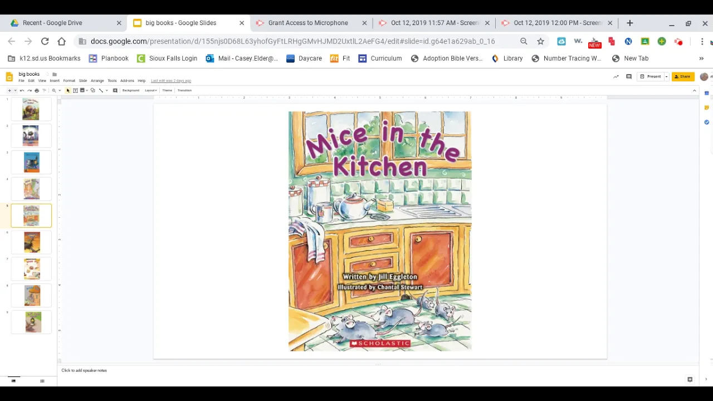Select the text box tool
The height and width of the screenshot is (401, 713).
[75, 90]
